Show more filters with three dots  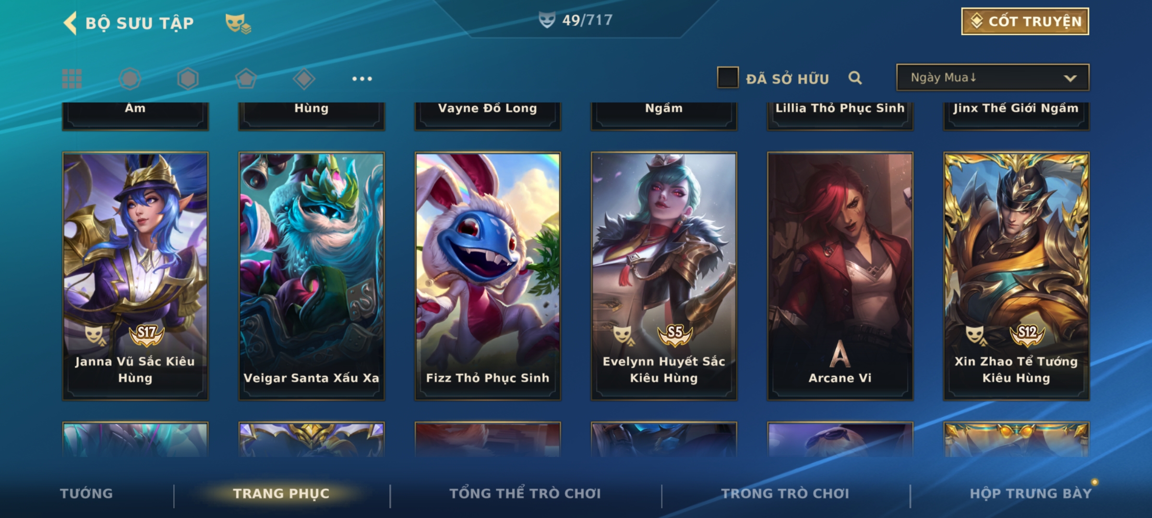[362, 79]
